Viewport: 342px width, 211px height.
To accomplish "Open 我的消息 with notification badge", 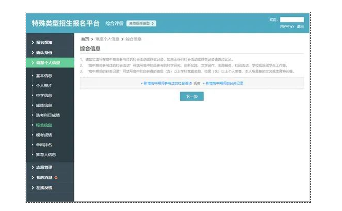I will pyautogui.click(x=44, y=177).
